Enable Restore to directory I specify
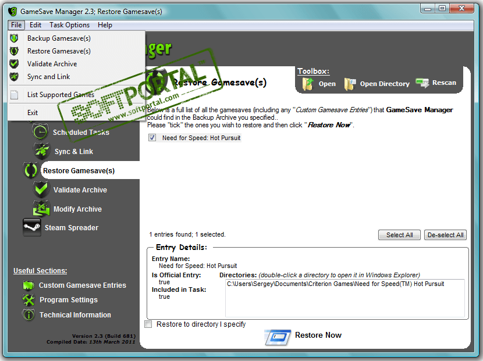The image size is (483, 361). click(x=148, y=324)
